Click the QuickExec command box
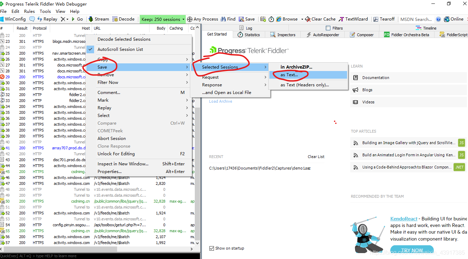 (100, 256)
